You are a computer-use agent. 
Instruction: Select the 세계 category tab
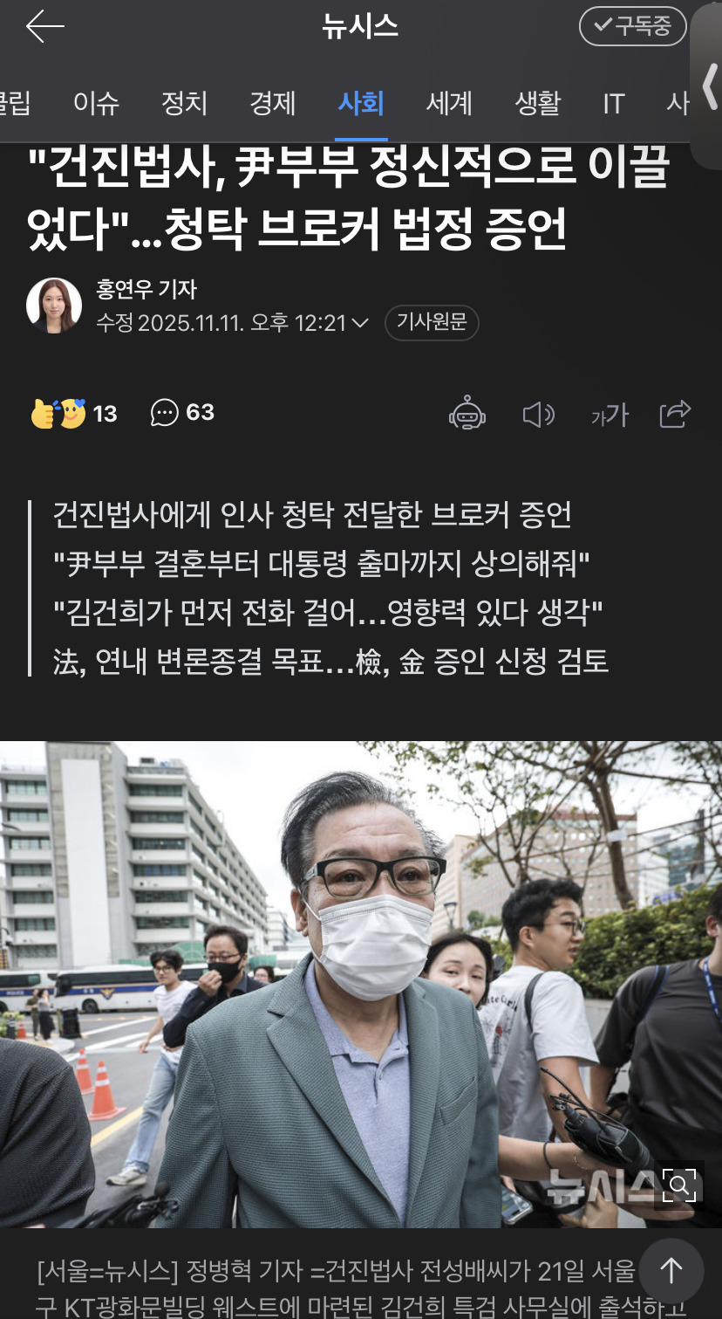[x=449, y=104]
